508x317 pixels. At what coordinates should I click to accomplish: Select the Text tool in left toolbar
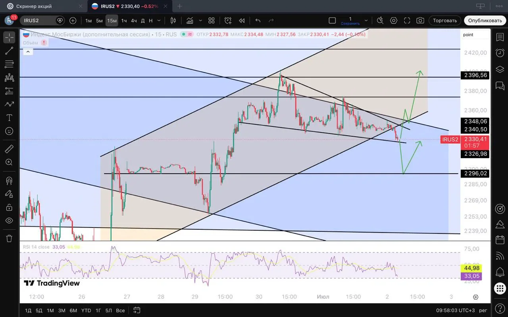[9, 118]
